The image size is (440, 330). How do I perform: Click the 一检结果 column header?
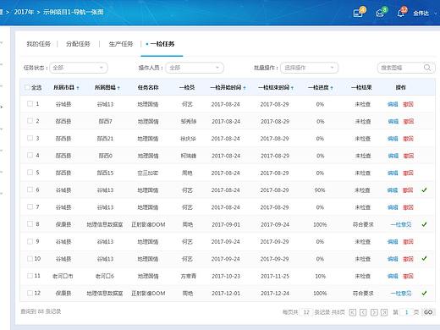361,88
